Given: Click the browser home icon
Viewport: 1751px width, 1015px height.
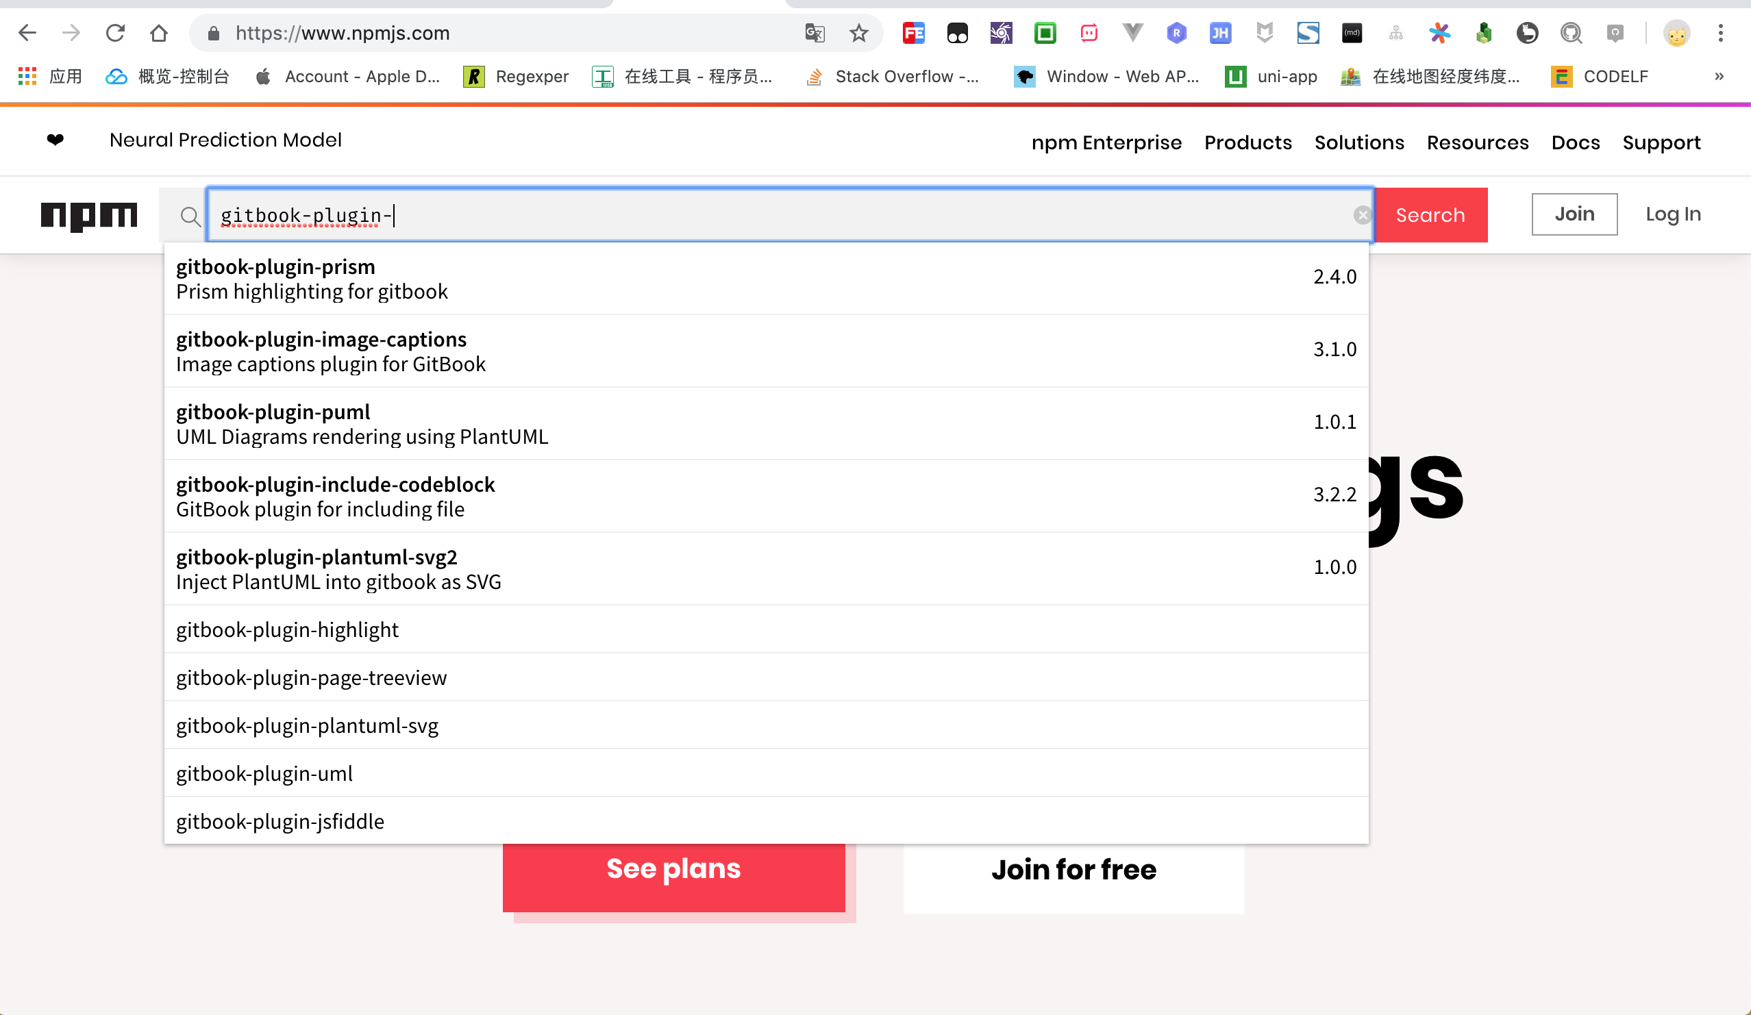Looking at the screenshot, I should tap(158, 33).
